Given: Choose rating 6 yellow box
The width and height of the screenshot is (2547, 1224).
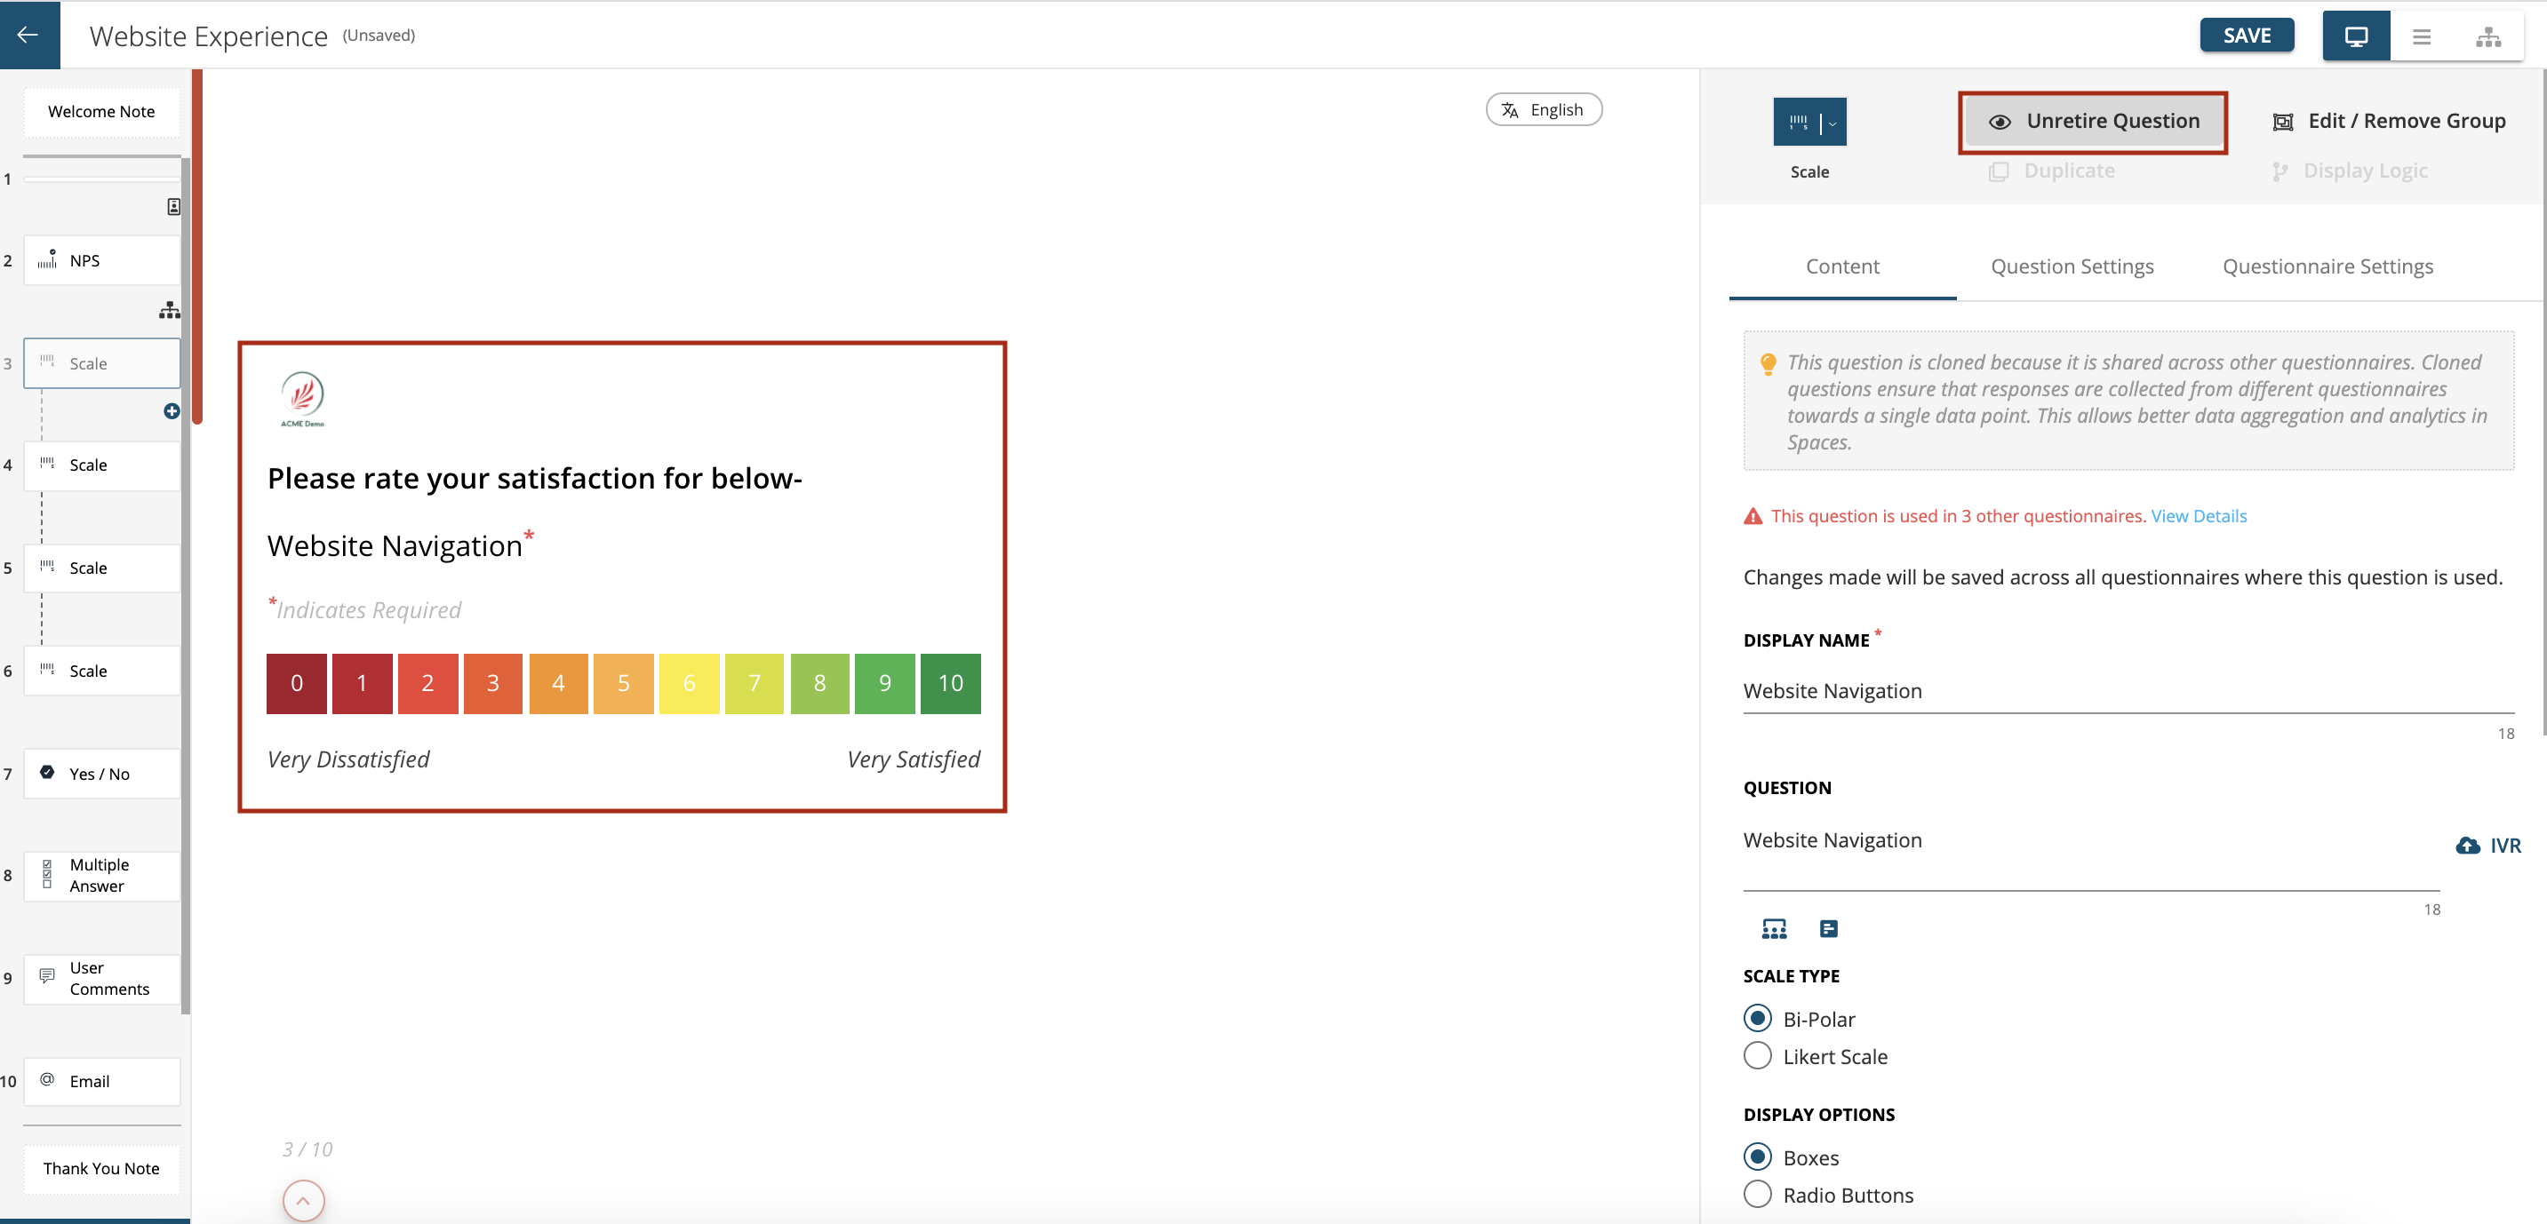Looking at the screenshot, I should 689,684.
